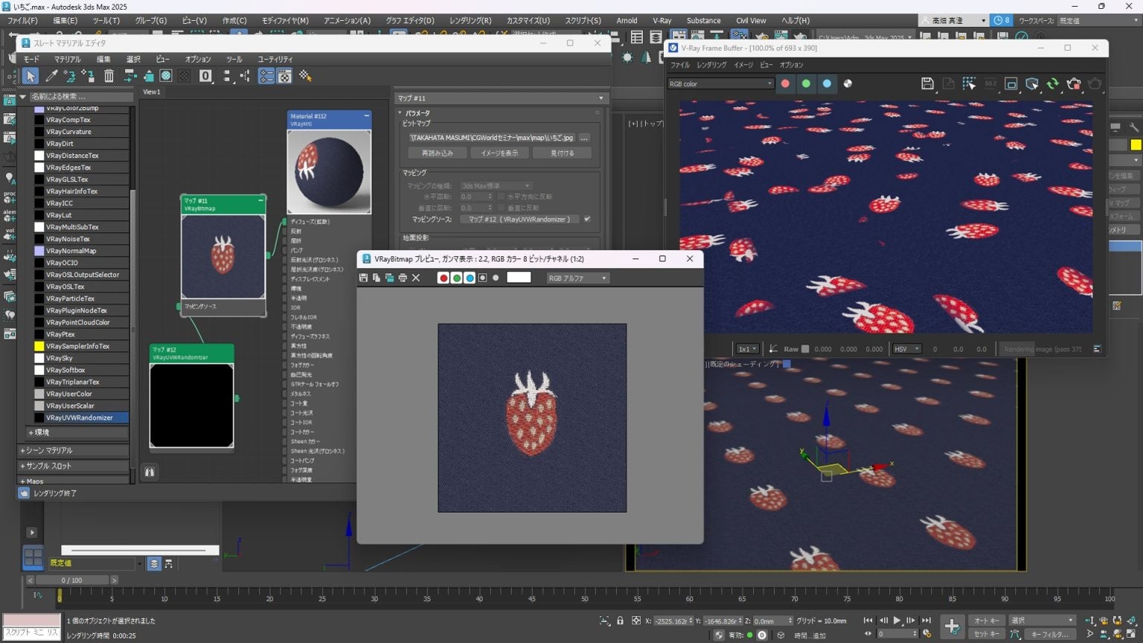Click the print icon in VRayBitmap preview
Screen dimensions: 1143x643
(x=403, y=278)
